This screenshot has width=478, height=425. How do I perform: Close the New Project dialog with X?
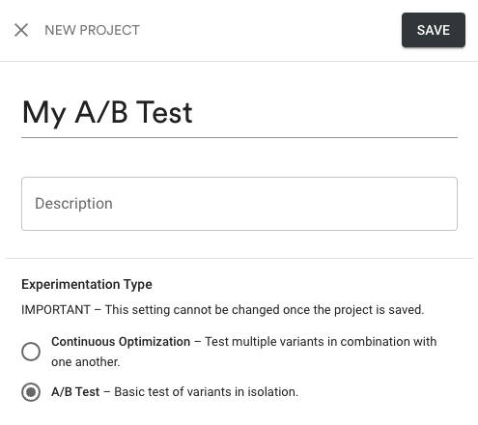point(21,30)
